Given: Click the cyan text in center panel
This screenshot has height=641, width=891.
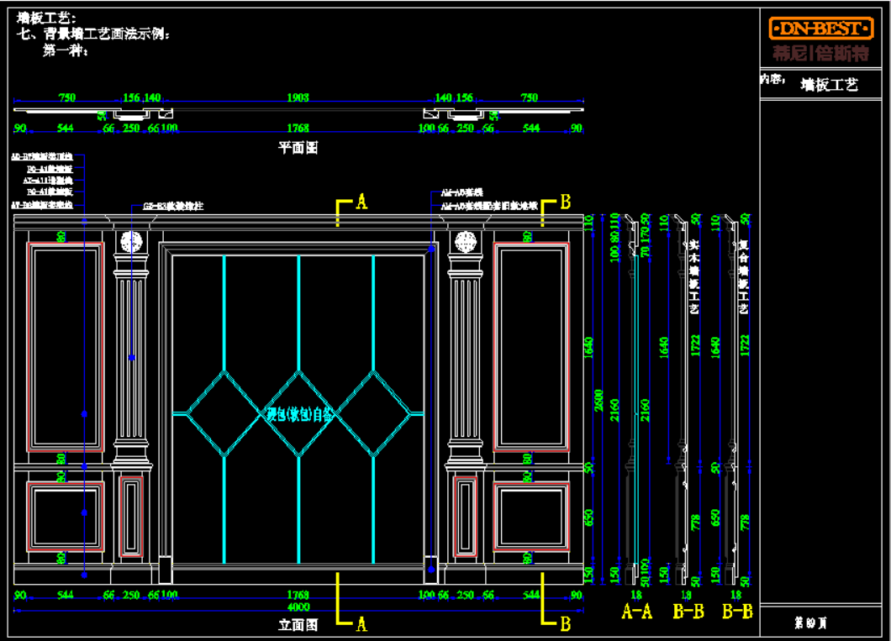Looking at the screenshot, I should pos(300,413).
